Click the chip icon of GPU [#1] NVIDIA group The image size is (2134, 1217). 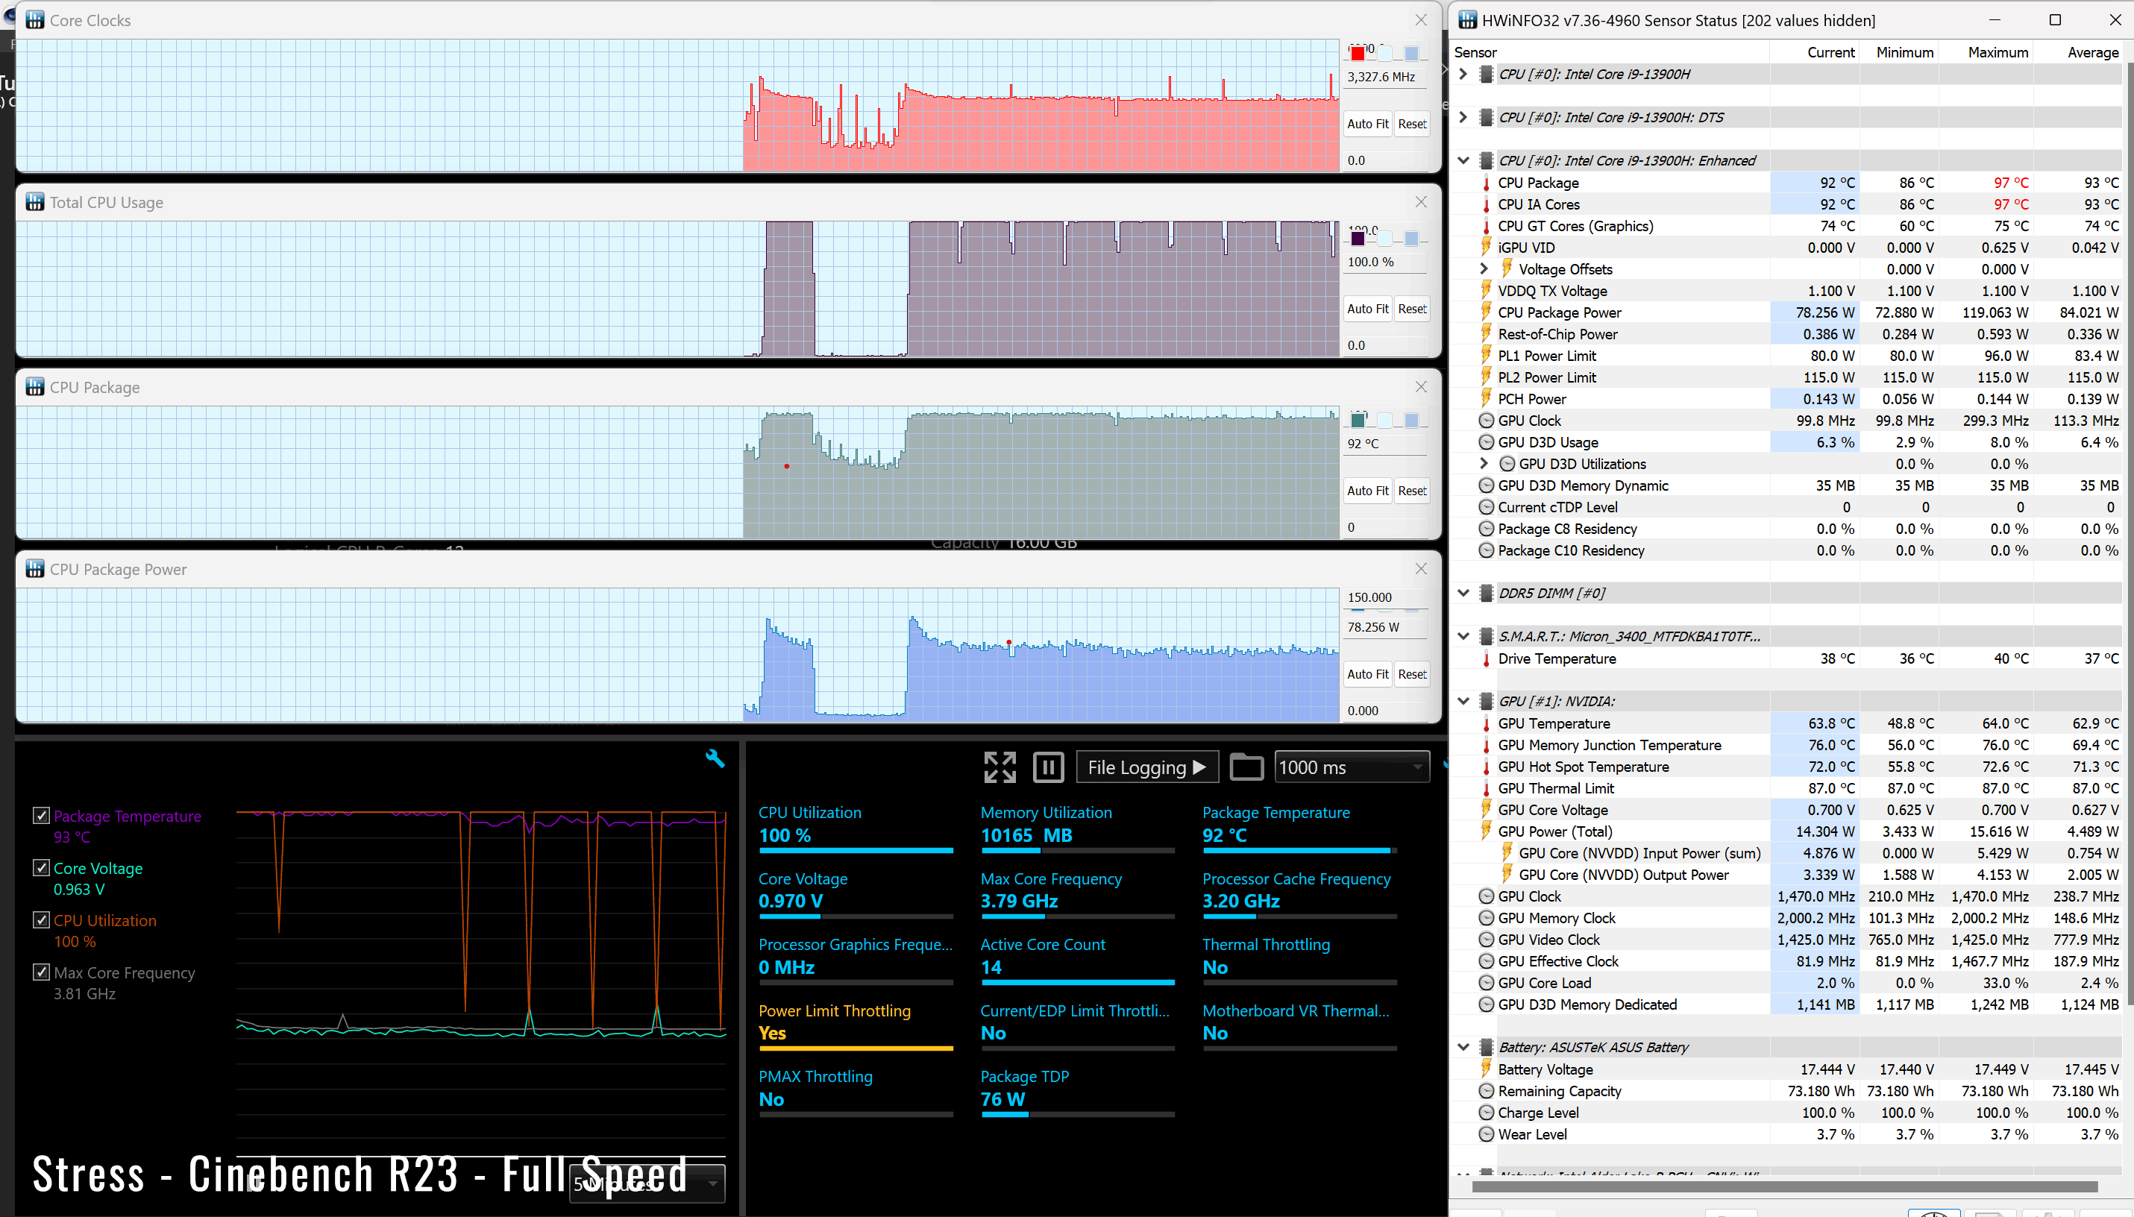[1487, 701]
